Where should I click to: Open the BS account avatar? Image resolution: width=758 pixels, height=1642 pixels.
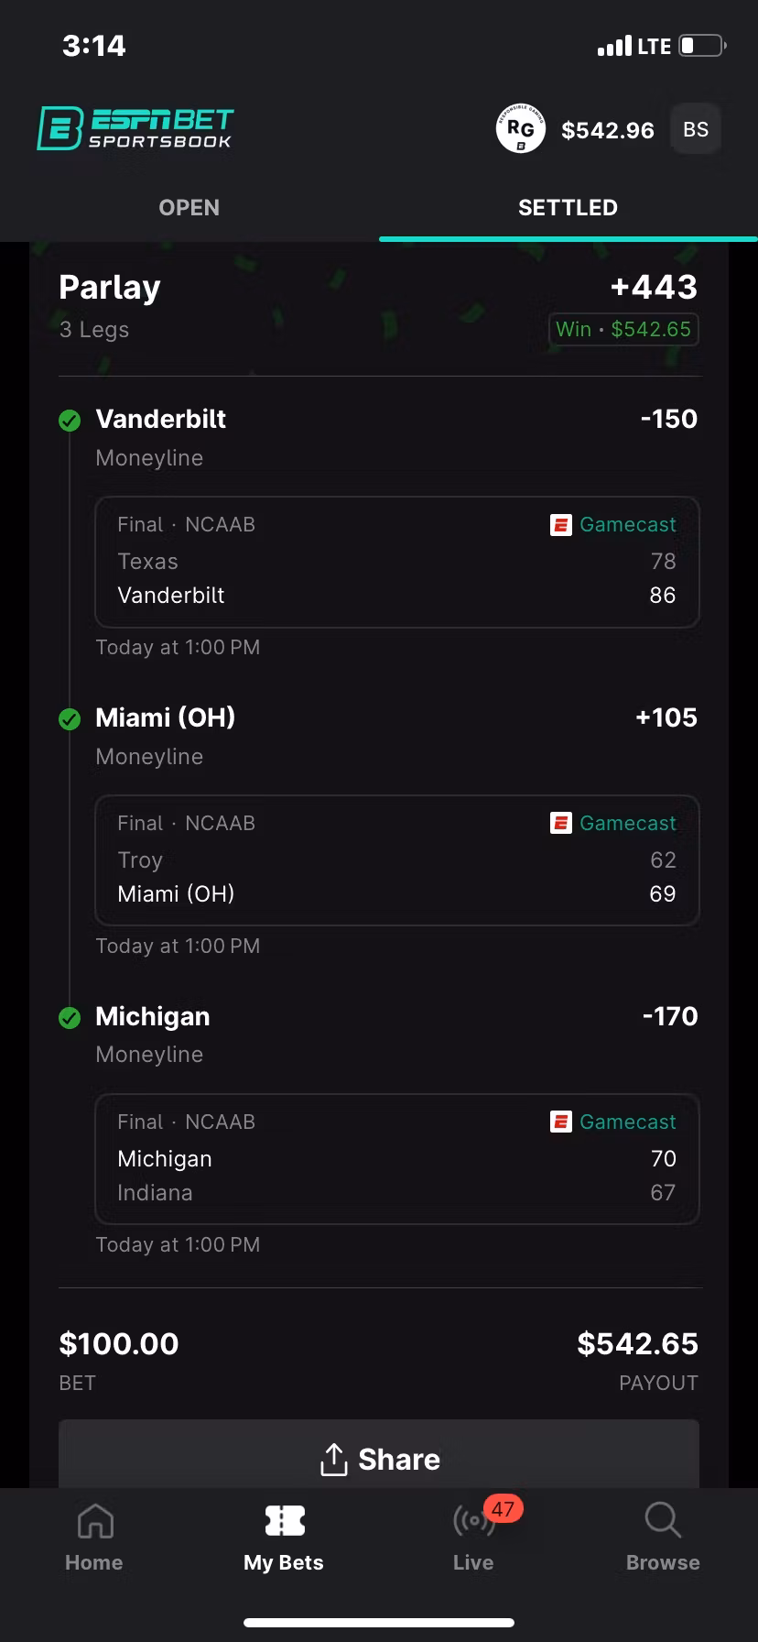click(x=696, y=129)
